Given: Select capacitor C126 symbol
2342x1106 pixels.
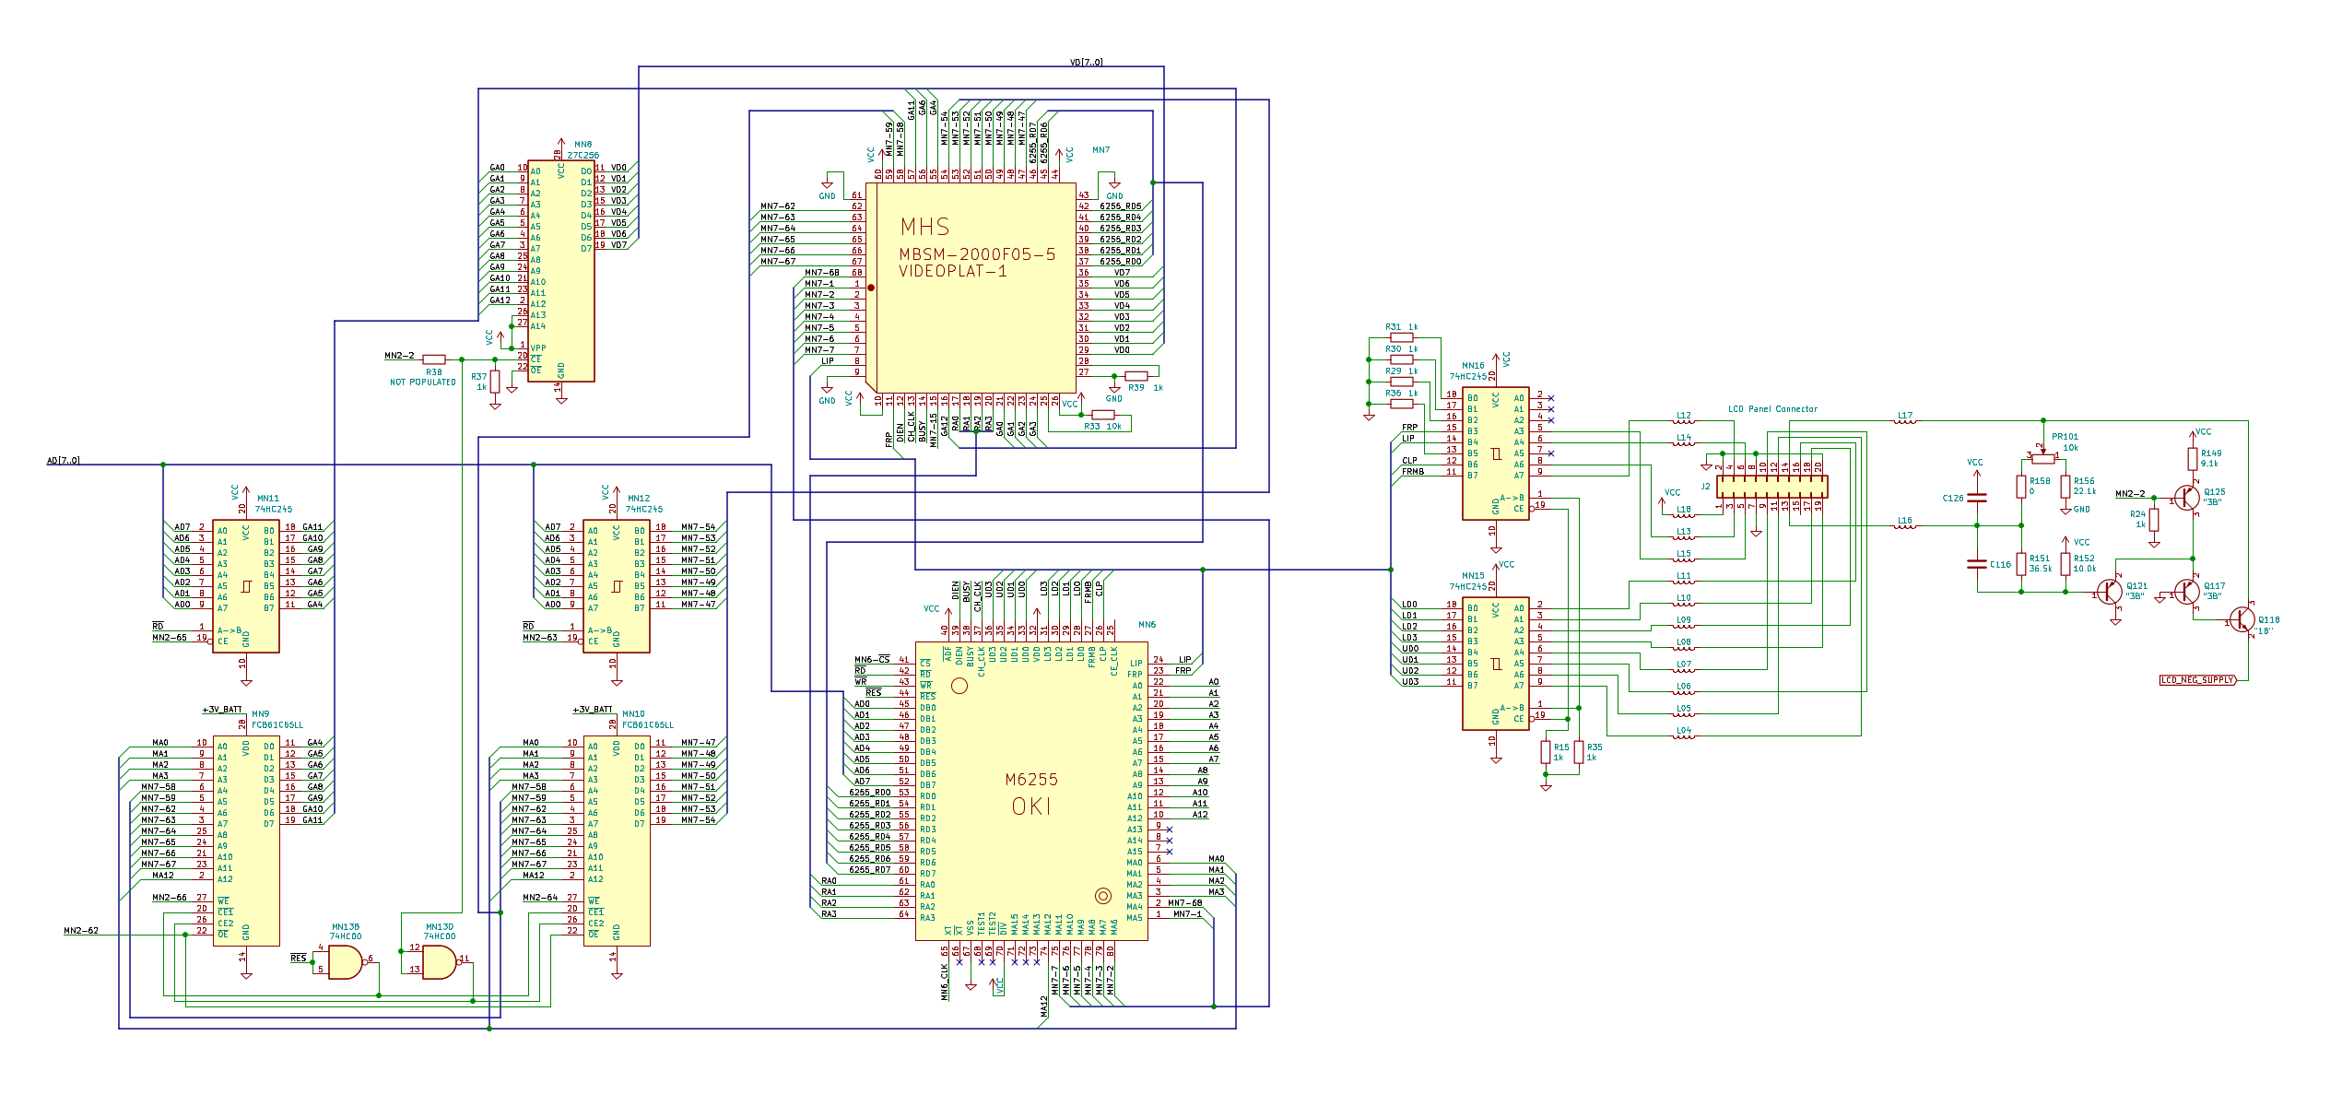Looking at the screenshot, I should [x=1976, y=498].
